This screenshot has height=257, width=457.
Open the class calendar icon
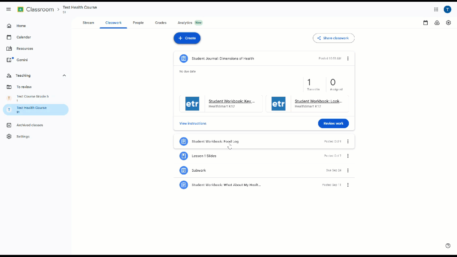click(425, 23)
